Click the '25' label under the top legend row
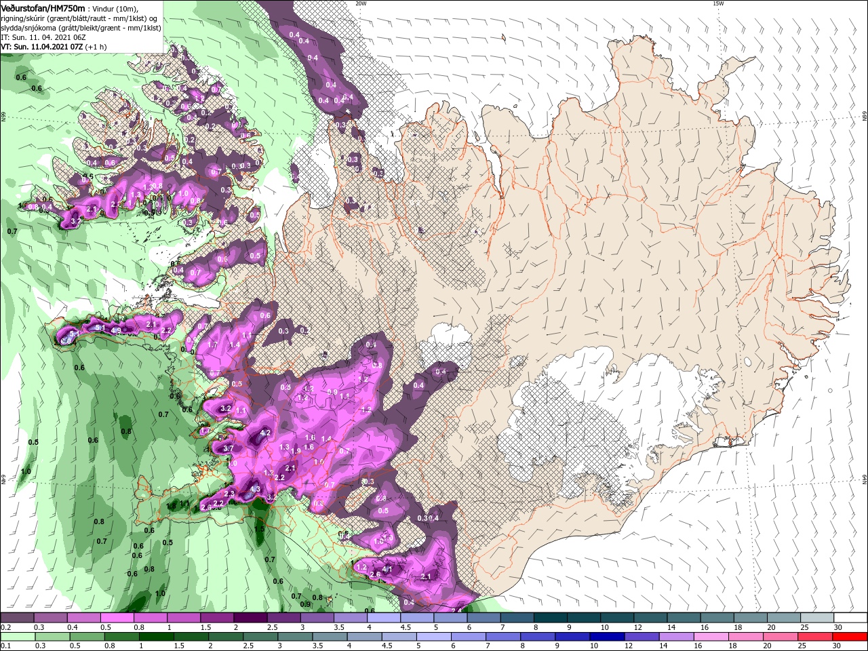Viewport: 868px width, 651px height. click(x=804, y=627)
